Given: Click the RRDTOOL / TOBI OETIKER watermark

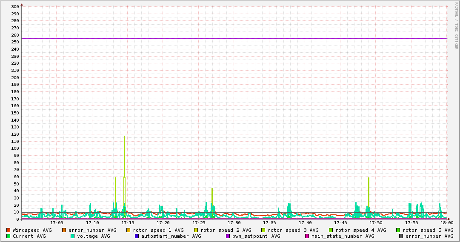Looking at the screenshot, I should pyautogui.click(x=456, y=26).
